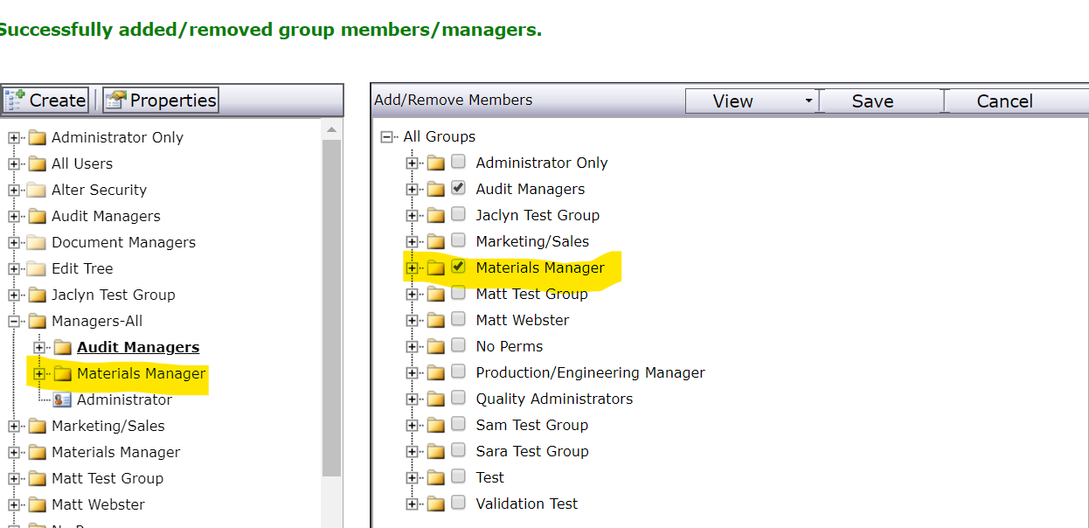
Task: Expand Materials Manager under Managers-All
Action: click(39, 374)
